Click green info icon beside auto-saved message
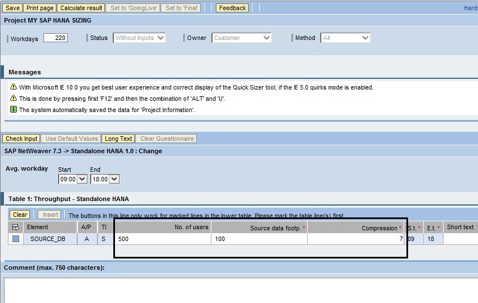The height and width of the screenshot is (303, 478). pos(14,109)
